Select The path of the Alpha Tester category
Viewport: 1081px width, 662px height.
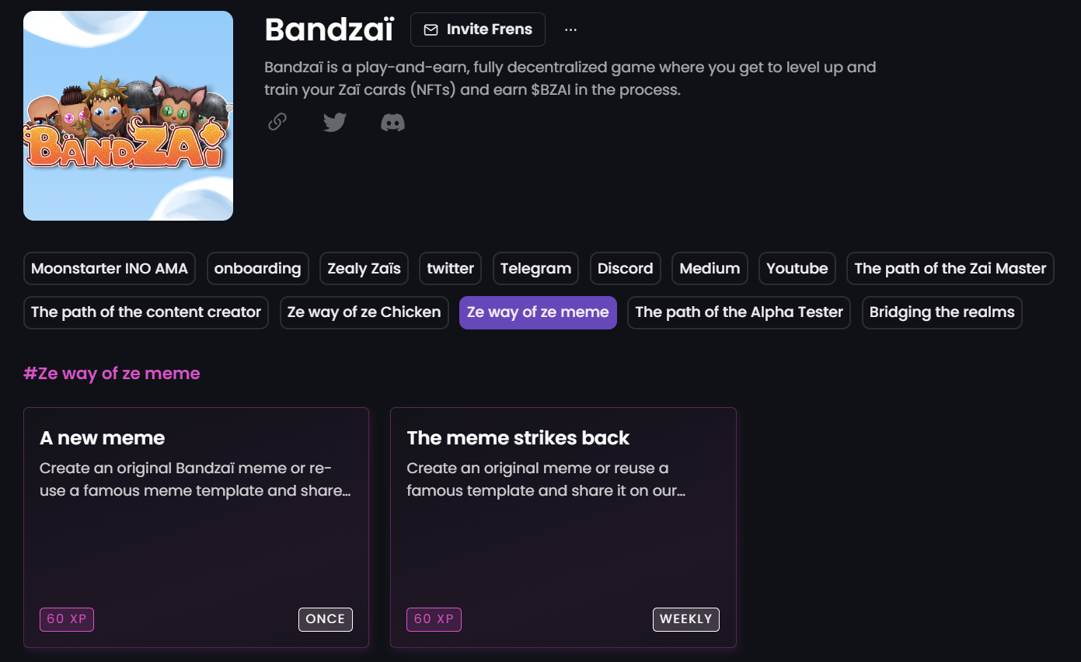[738, 312]
